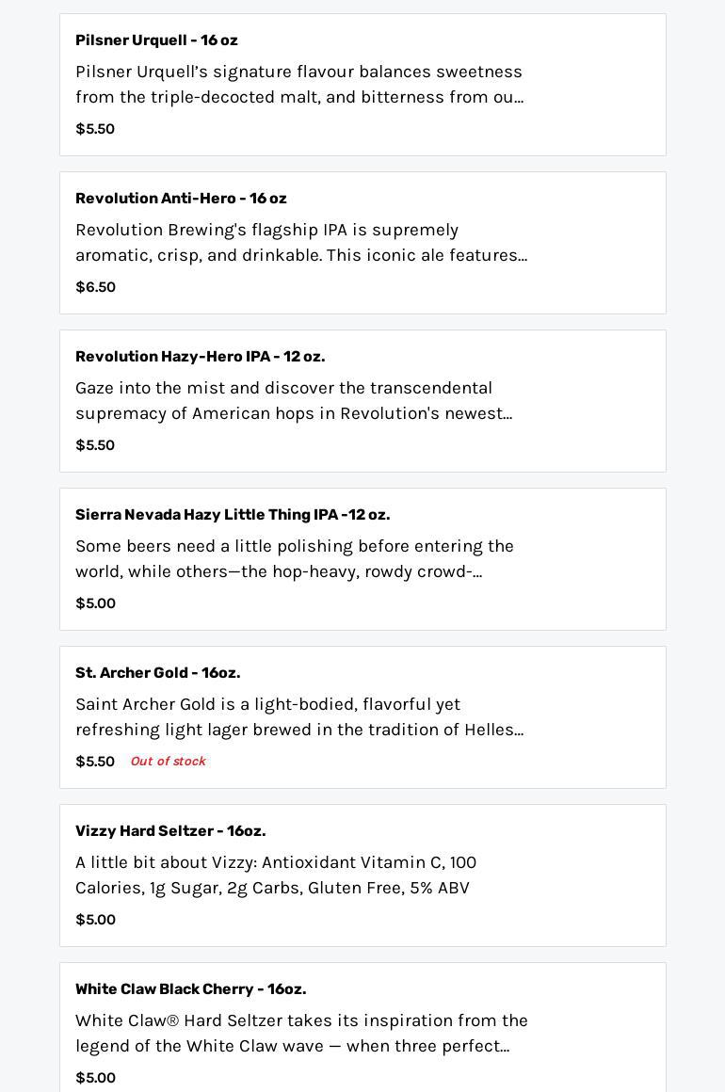Select White Claw Black Cherry - 16oz. title
Image resolution: width=725 pixels, height=1092 pixels.
pyautogui.click(x=190, y=989)
